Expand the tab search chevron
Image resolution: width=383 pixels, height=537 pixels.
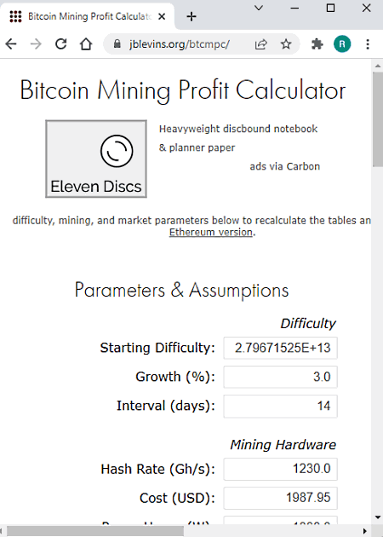tap(259, 8)
